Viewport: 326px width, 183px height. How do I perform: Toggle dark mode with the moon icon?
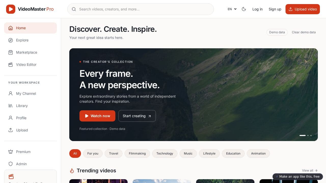(244, 9)
